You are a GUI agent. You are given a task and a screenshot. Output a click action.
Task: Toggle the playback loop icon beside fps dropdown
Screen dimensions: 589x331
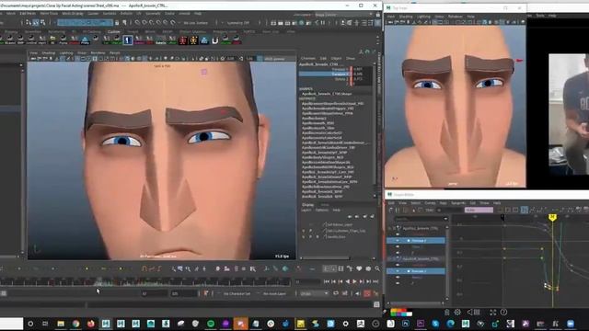336,293
